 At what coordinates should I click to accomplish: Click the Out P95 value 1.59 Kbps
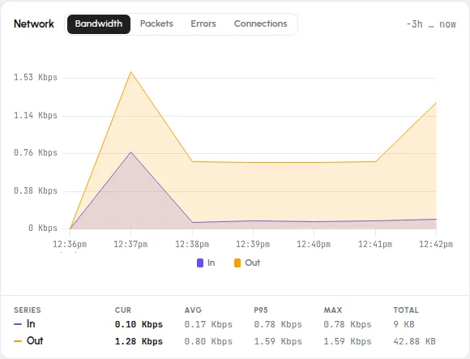click(278, 341)
